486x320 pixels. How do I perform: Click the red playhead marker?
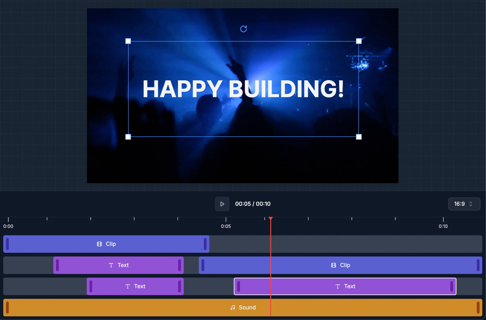point(271,218)
